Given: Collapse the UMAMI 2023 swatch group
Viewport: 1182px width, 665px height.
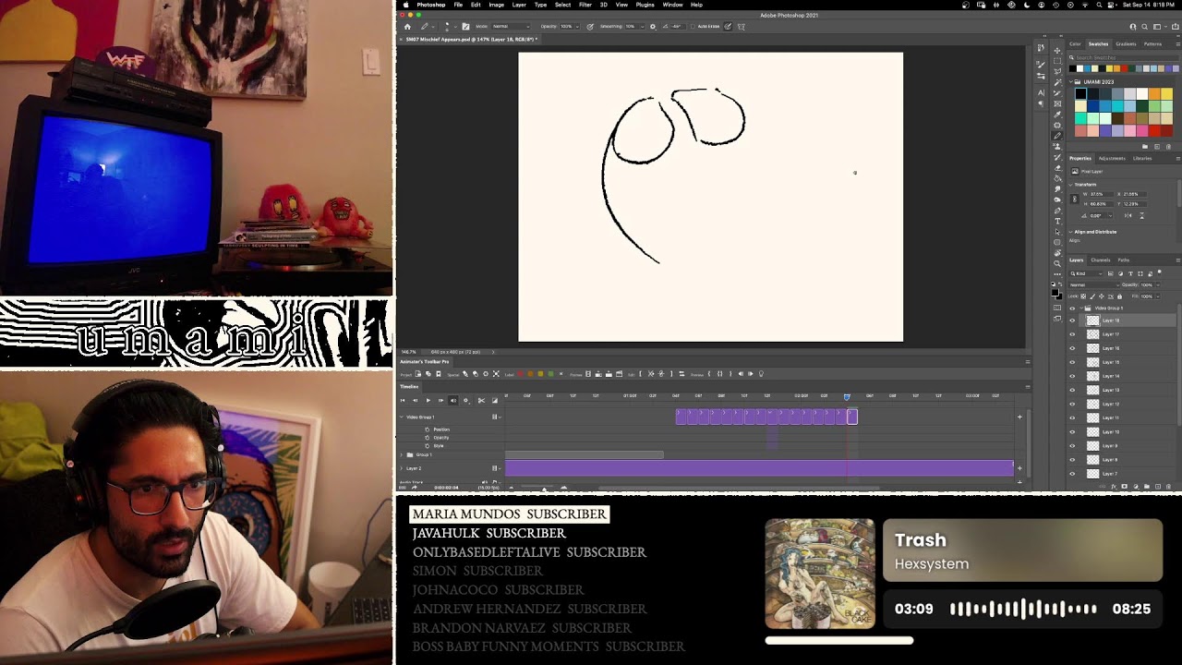Looking at the screenshot, I should 1071,82.
